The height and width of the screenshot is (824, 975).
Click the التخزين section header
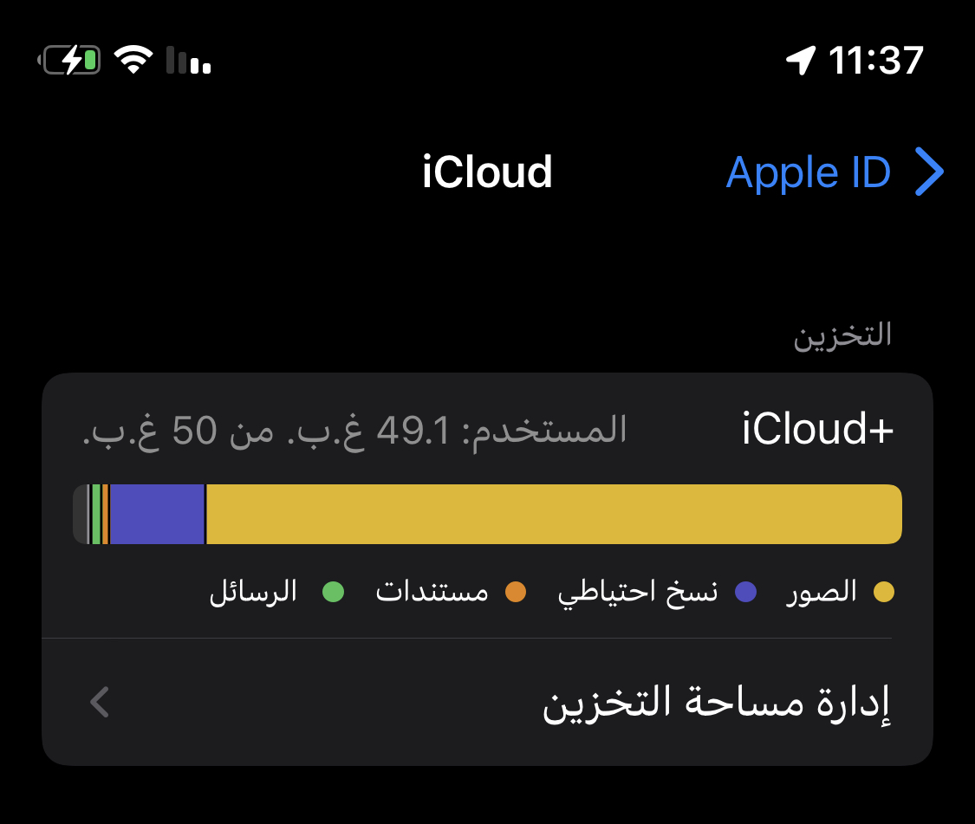pos(842,336)
